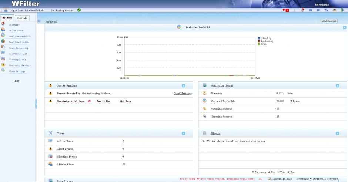Go forward using the blue right arrow

[x=318, y=10]
